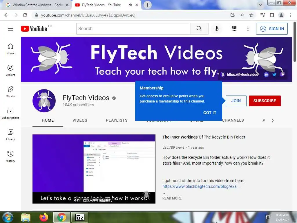The height and width of the screenshot is (223, 297).
Task: Open the YouTube hamburger guide menu
Action: point(10,29)
